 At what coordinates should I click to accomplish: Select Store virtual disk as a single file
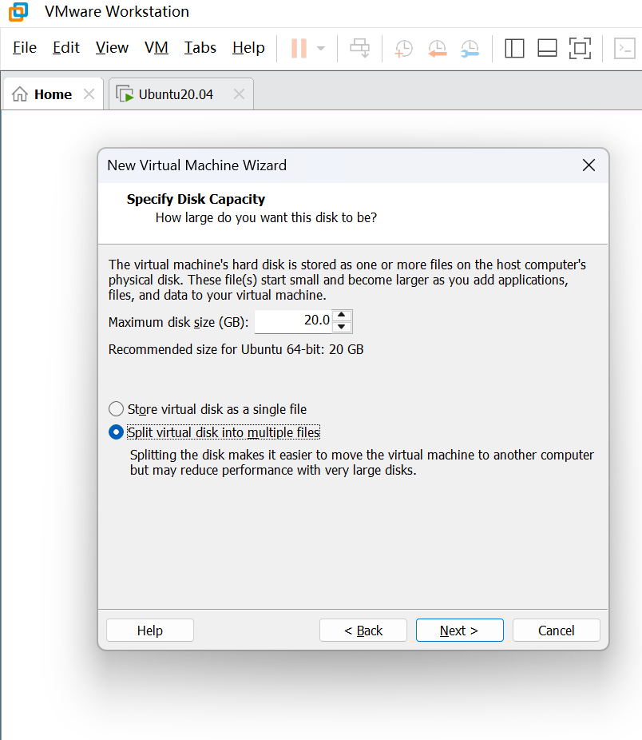tap(117, 409)
